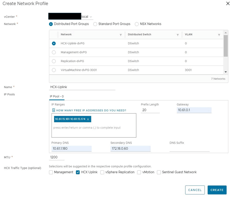This screenshot has height=199, width=232.
Task: Click the DNS Suffix field
Action: pos(190,148)
